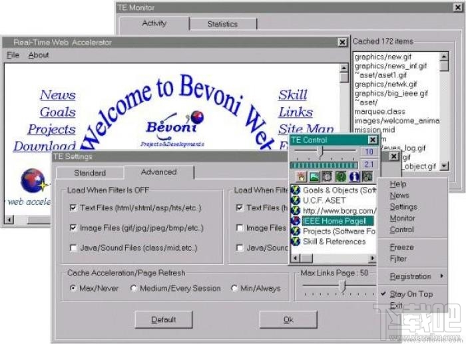
Task: Choose News from the context menu
Action: (399, 195)
